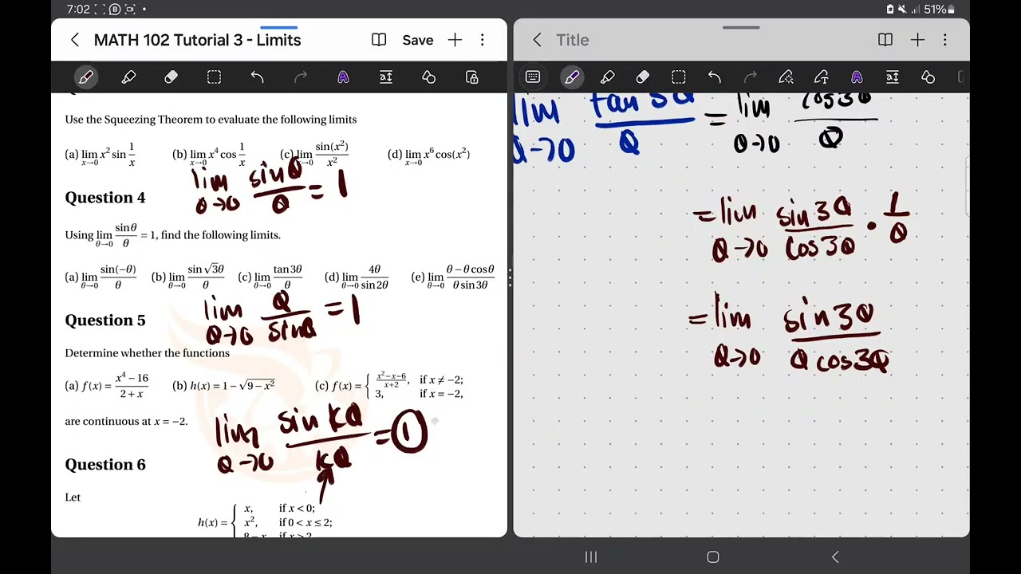The width and height of the screenshot is (1021, 574).
Task: Tap the Home button in navigation bar
Action: tap(713, 557)
